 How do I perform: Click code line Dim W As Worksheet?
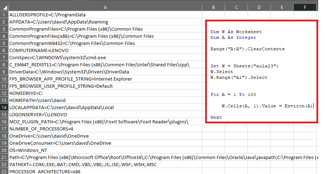(236, 32)
